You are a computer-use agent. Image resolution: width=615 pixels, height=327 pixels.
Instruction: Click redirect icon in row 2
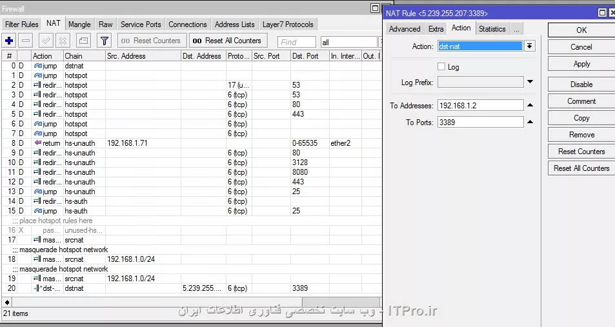[37, 85]
